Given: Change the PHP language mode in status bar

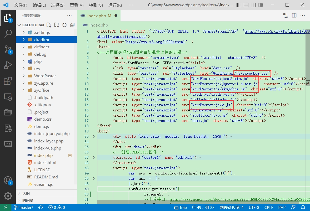Looking at the screenshot, I should pyautogui.click(x=282, y=208).
